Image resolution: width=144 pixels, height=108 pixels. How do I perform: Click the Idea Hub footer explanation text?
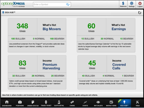50,95
